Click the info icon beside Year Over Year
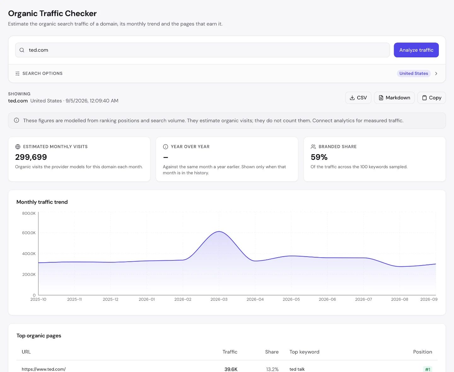 (166, 147)
